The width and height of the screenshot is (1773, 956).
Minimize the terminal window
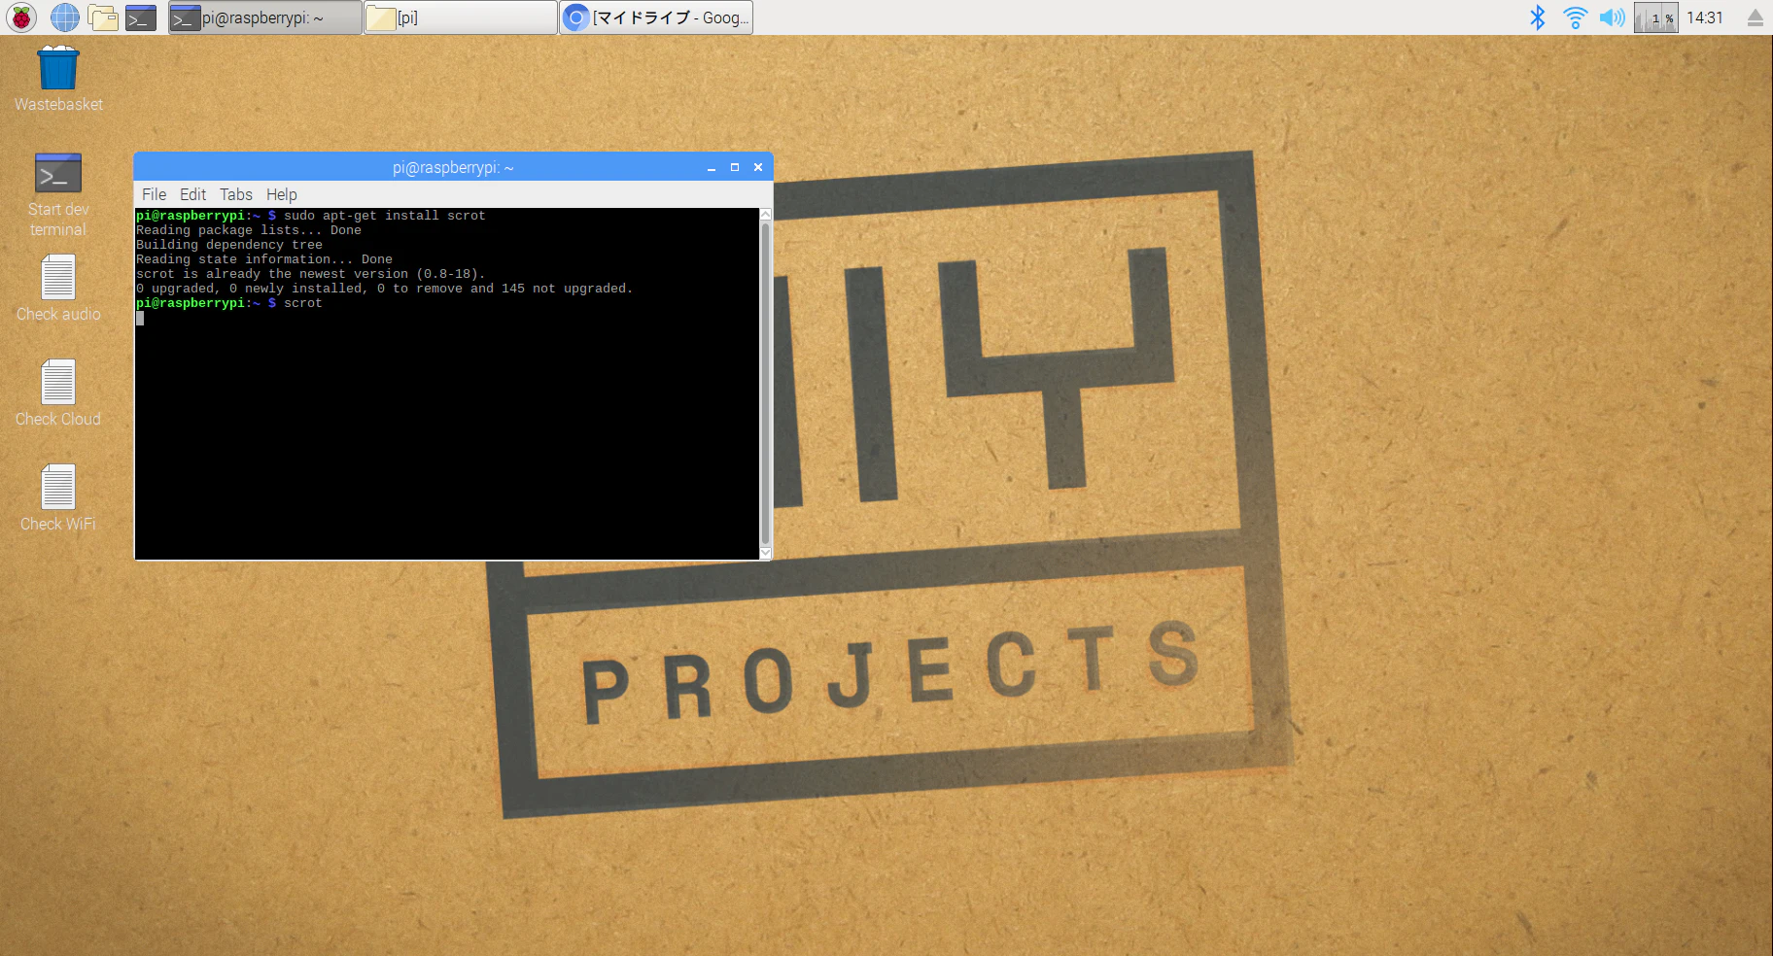pyautogui.click(x=712, y=167)
